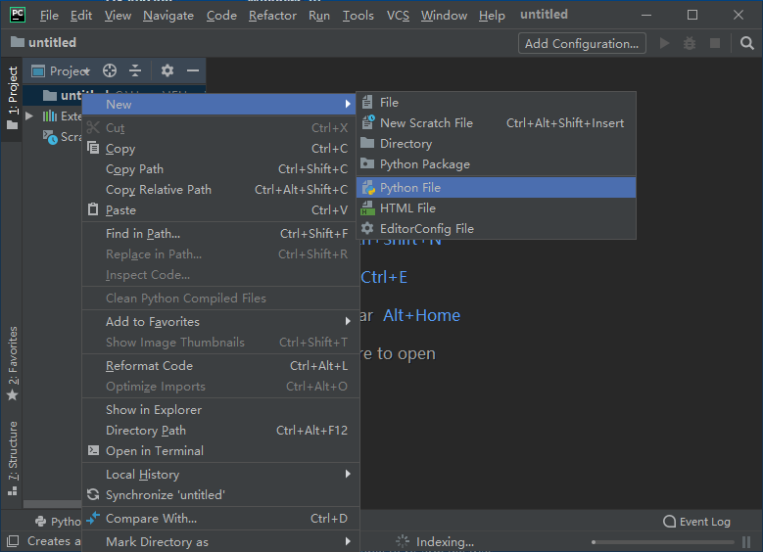The image size is (763, 552).
Task: Toggle the 1: Project side tab
Action: pyautogui.click(x=13, y=98)
